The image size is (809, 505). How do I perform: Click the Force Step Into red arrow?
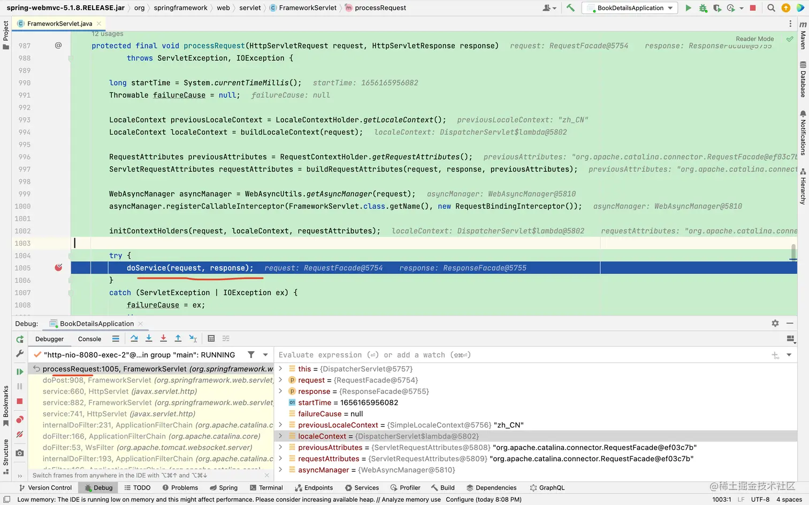[163, 339]
